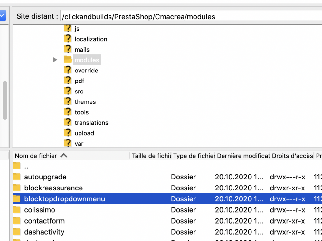Click the modules folder icon in tree

pyautogui.click(x=68, y=60)
